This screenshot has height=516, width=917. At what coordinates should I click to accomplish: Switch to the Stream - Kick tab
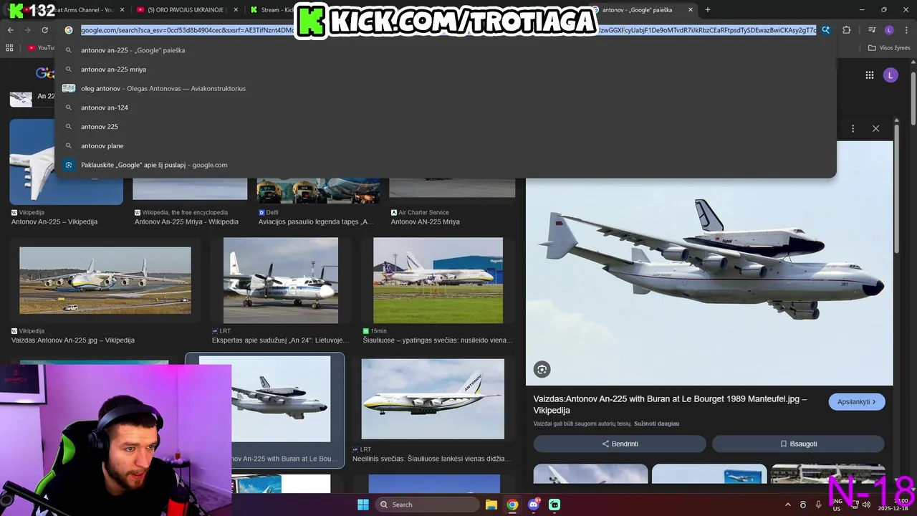271,10
